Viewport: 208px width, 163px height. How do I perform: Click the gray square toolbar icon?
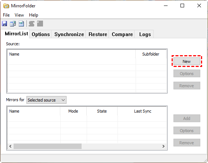[40, 24]
